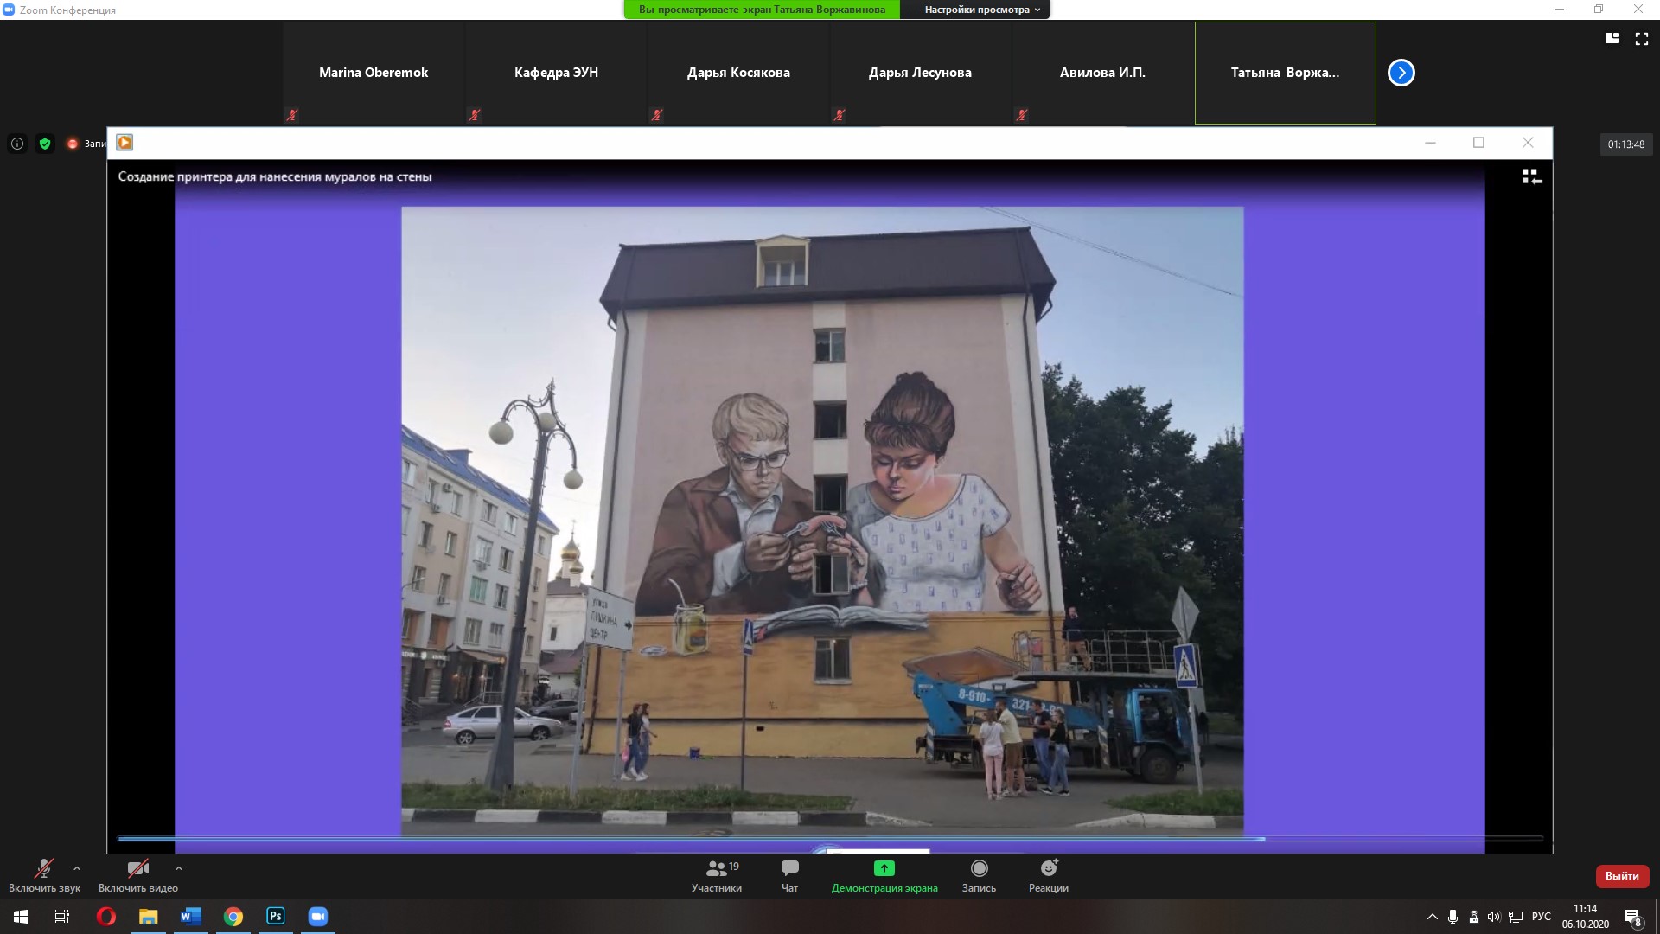Open volume control in system tray
Screen dimensions: 1660x934
(x=1494, y=917)
